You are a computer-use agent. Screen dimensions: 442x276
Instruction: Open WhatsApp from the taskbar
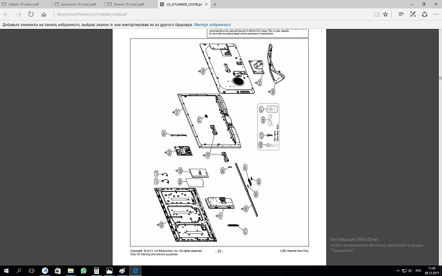[83, 271]
